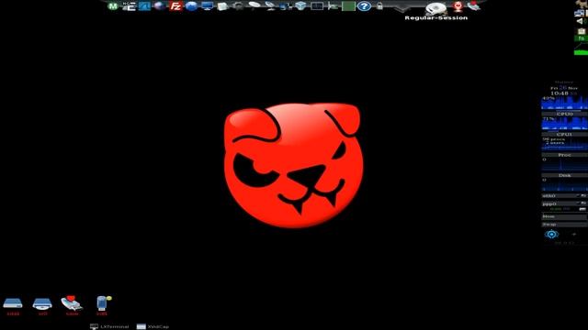Switch to LXTerminal in the taskbar
The width and height of the screenshot is (588, 330).
pos(110,326)
